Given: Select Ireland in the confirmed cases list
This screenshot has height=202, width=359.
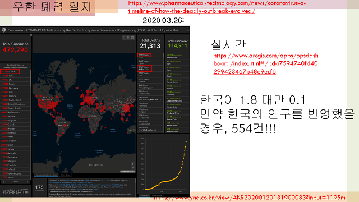Looking at the screenshot, I should tap(15, 169).
